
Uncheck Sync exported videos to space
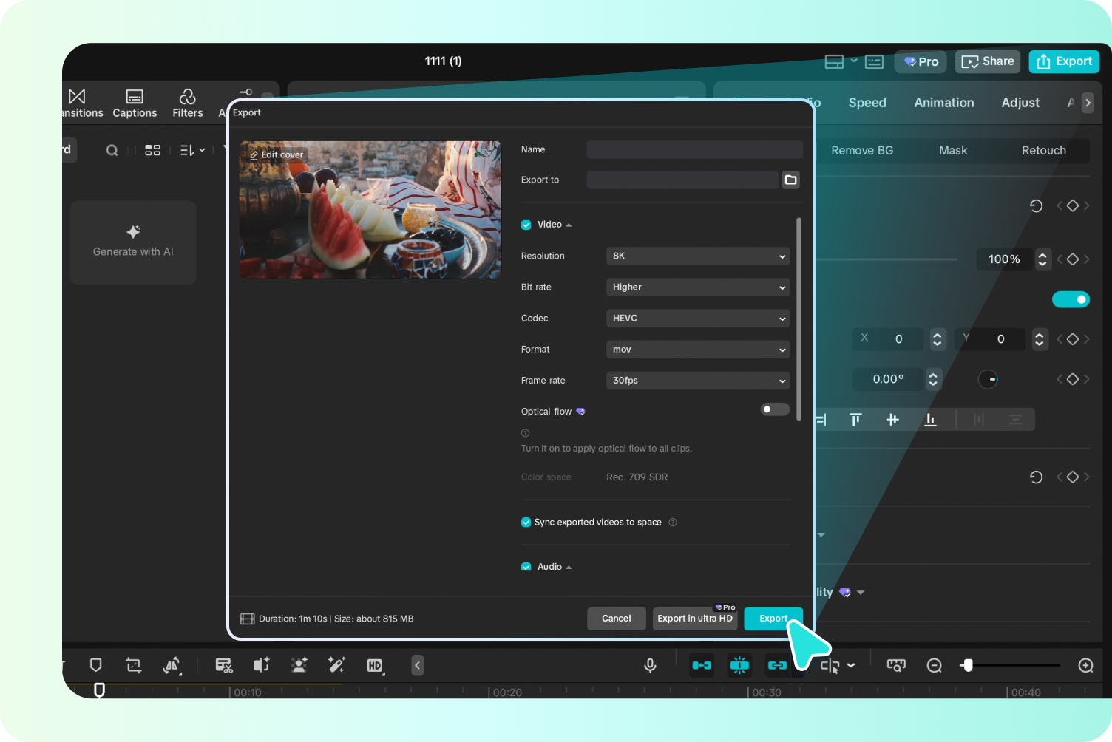(x=526, y=522)
